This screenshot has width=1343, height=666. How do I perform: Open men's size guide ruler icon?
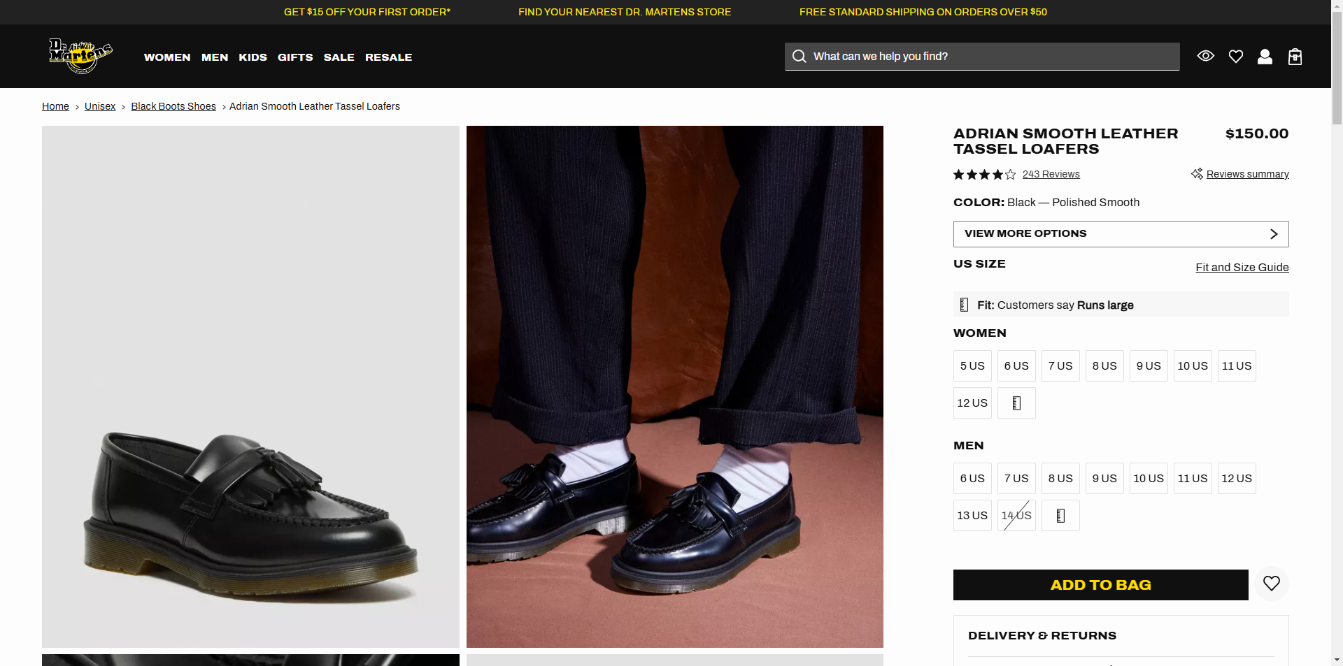1060,516
